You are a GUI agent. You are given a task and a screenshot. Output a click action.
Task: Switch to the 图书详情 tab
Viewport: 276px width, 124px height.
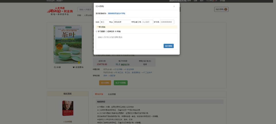(99, 94)
